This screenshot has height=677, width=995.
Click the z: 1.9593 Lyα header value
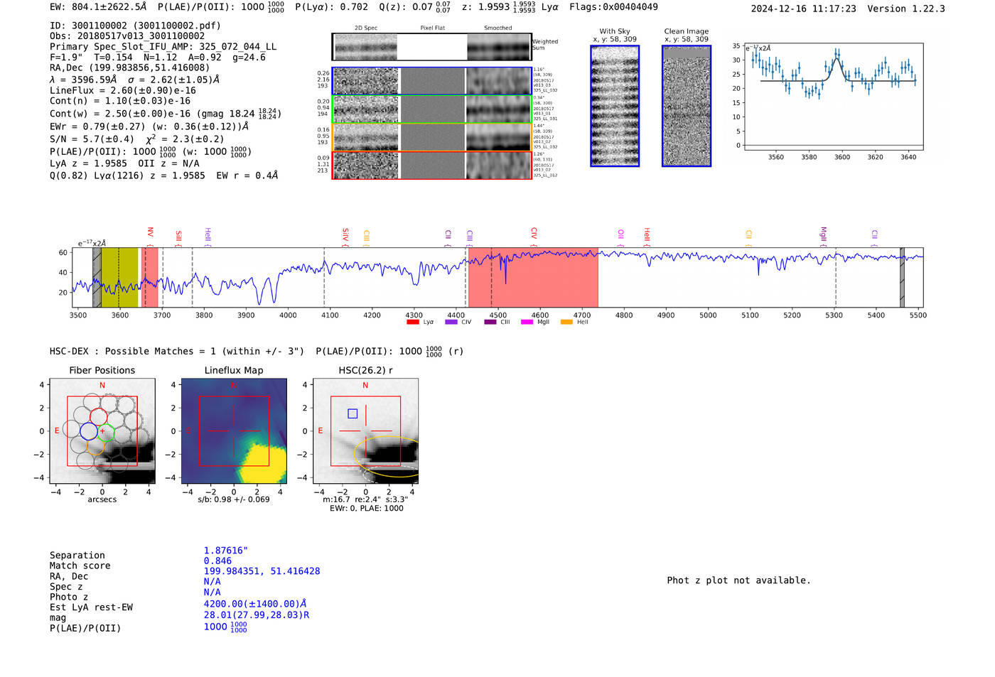pyautogui.click(x=510, y=6)
